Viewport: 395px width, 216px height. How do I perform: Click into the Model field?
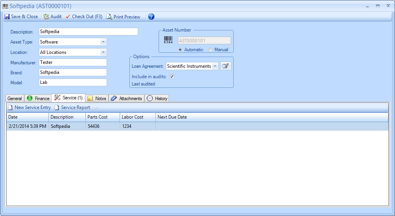73,82
